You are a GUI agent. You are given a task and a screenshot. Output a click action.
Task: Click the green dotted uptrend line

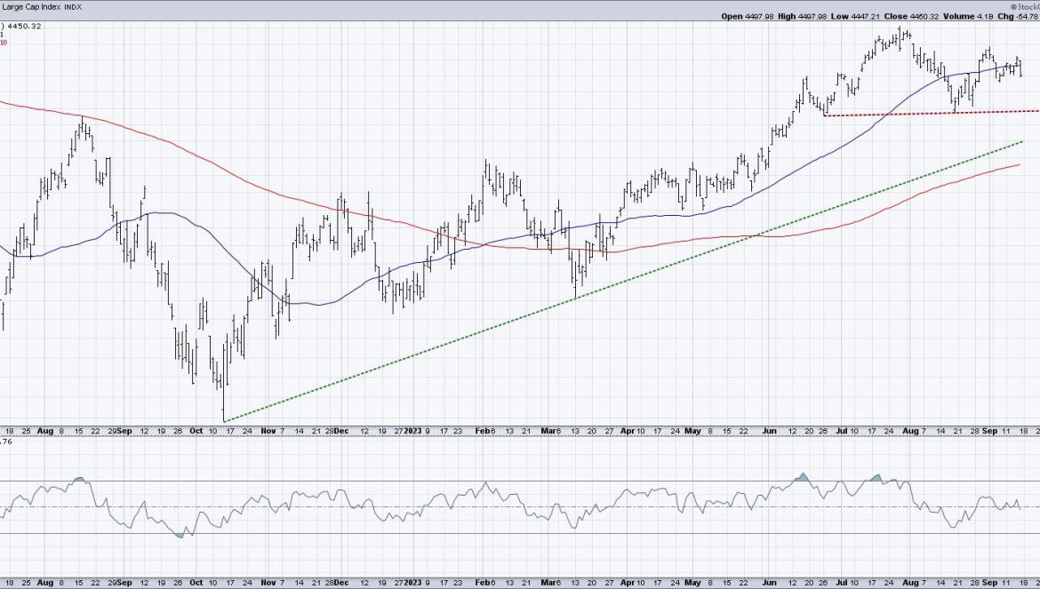point(623,282)
